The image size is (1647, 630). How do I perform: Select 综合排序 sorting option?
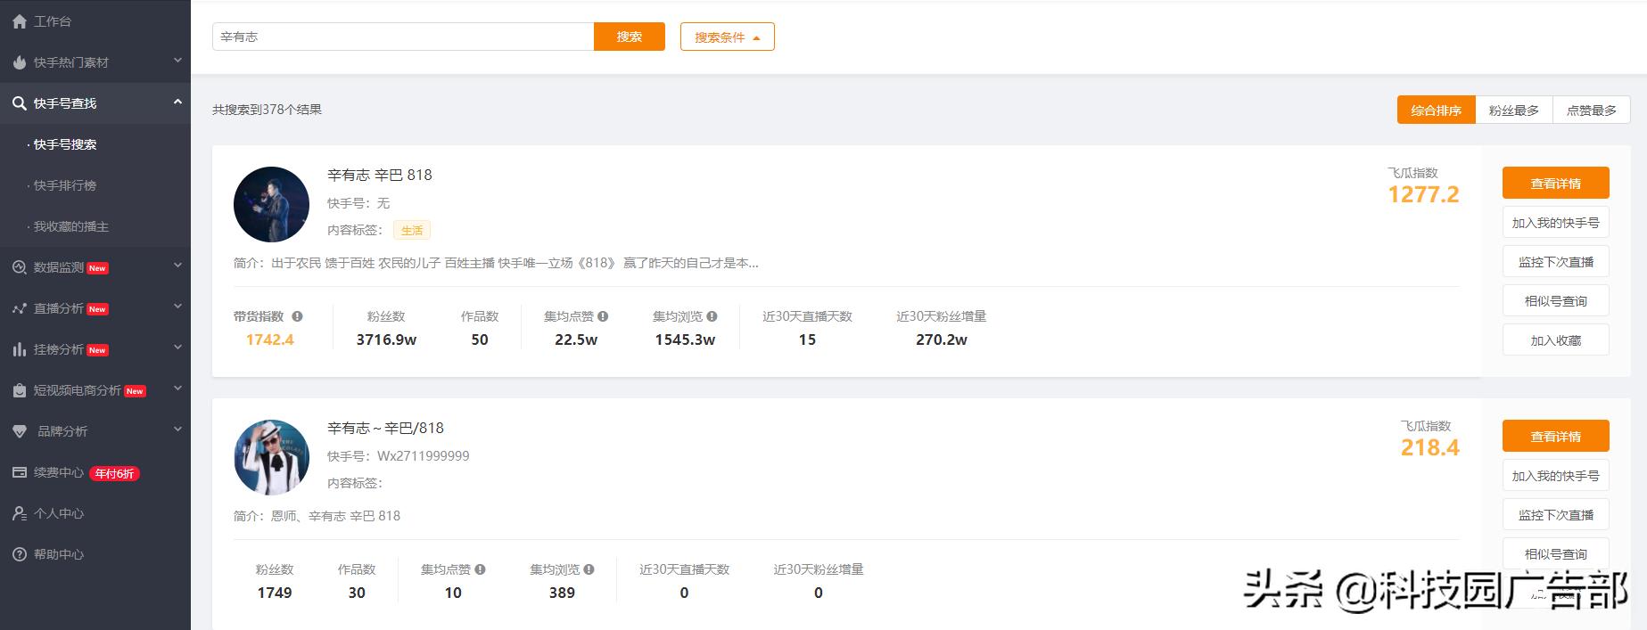(1436, 110)
